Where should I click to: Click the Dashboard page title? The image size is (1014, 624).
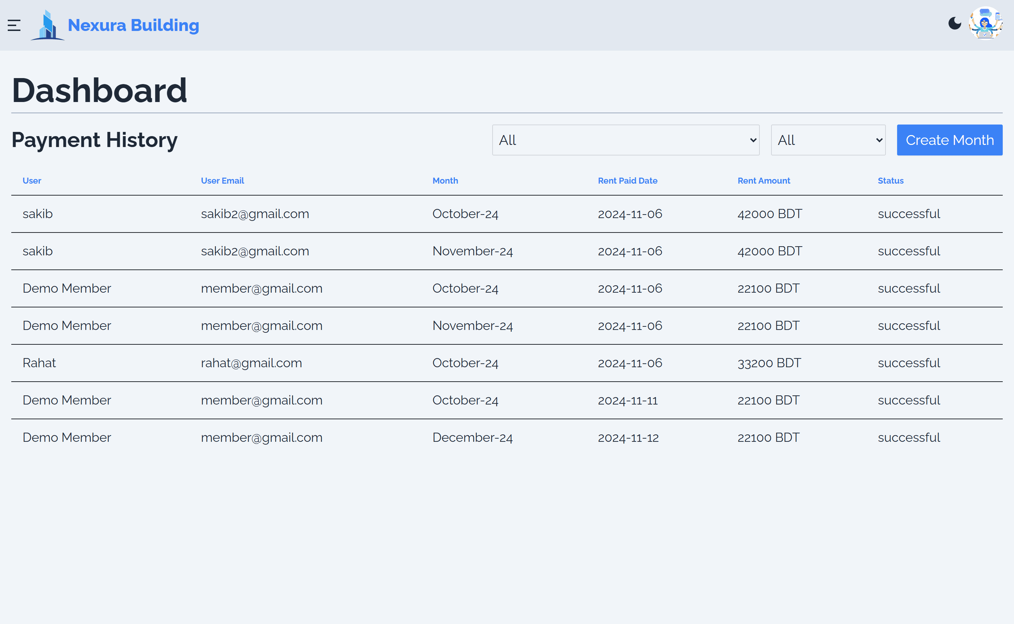coord(100,89)
